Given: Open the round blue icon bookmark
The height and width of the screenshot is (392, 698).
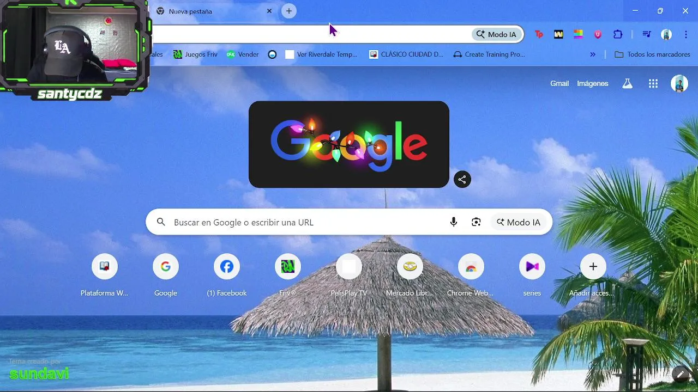Looking at the screenshot, I should click(x=273, y=54).
